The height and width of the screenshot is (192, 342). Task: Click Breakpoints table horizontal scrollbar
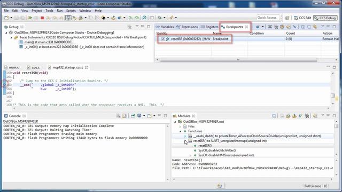coord(238,60)
